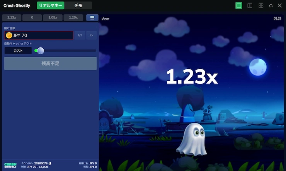
Task: Select the 1.13x previous result
Action: tap(11, 18)
